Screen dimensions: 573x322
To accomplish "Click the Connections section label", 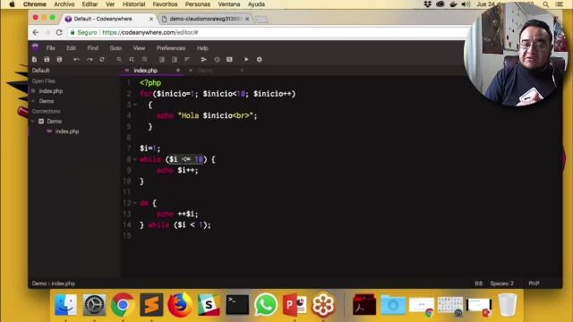I will tap(46, 111).
